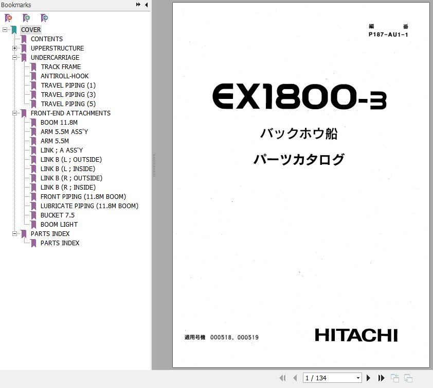Screen dimensions: 433x388
Task: Click the bookmark icon beside CONTENTS
Action: pos(24,39)
